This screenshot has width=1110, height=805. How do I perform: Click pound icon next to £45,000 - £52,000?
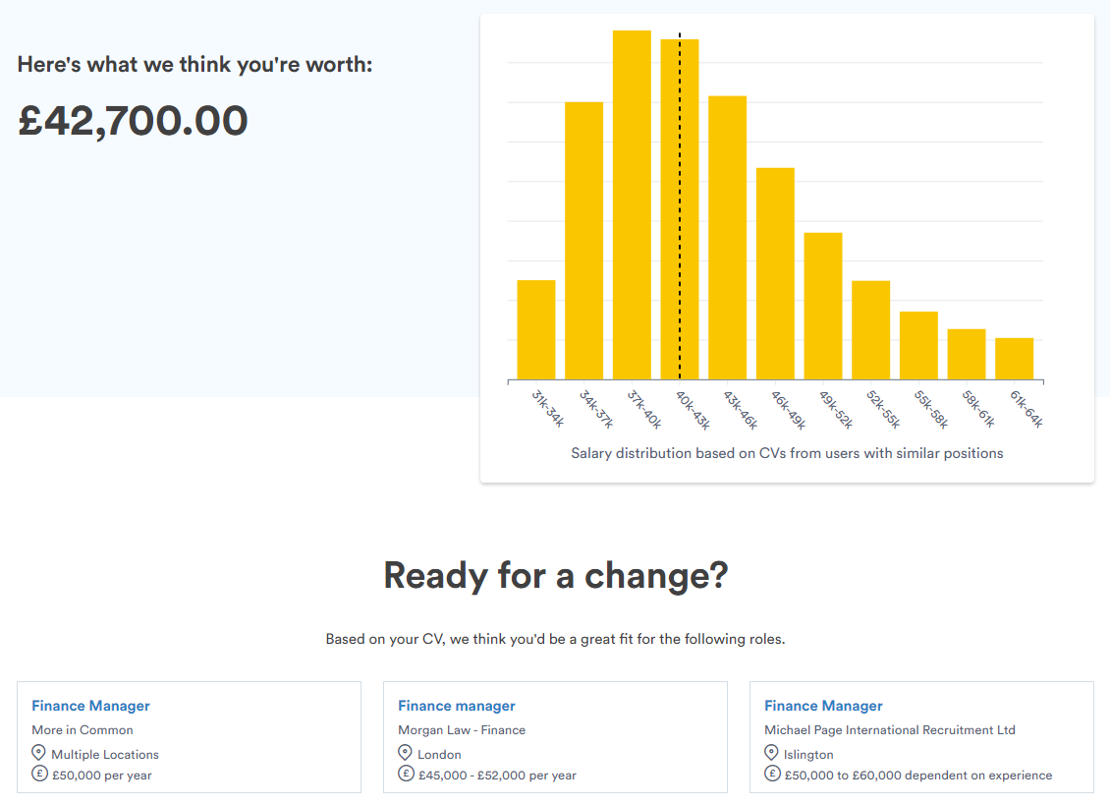[406, 774]
